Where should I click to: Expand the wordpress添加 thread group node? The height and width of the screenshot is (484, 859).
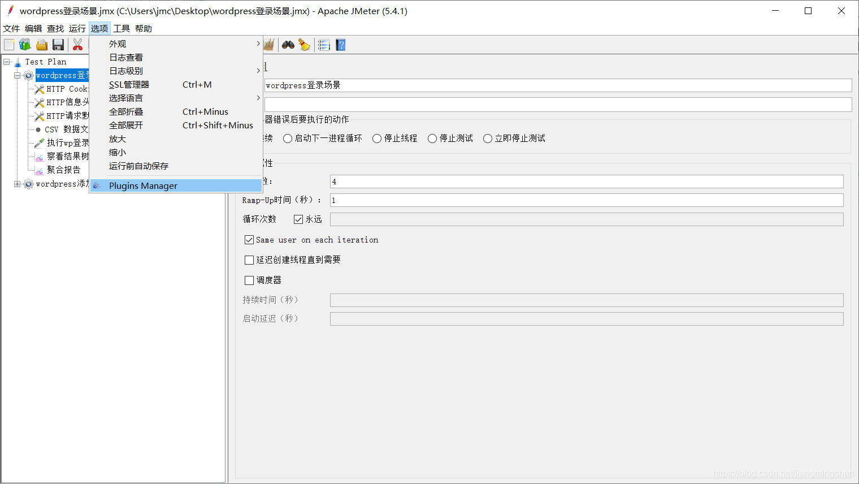17,184
